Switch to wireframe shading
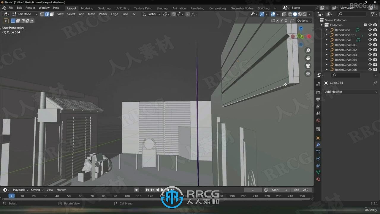Screen dimensions: 380x214 pos(290,14)
